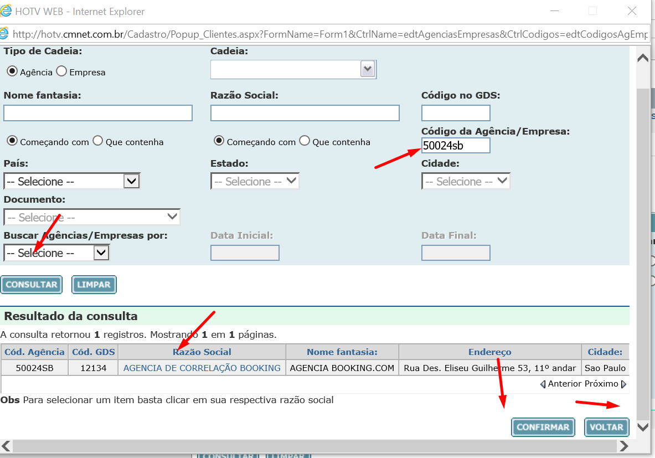Sort by Razão Social column header
Screen dimensions: 655x458
[202, 352]
